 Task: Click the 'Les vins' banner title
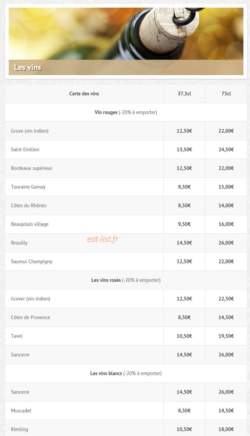click(28, 68)
